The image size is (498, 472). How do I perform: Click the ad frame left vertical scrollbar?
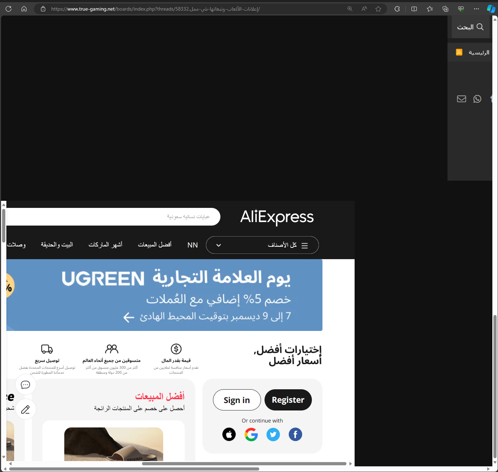[x=4, y=226]
